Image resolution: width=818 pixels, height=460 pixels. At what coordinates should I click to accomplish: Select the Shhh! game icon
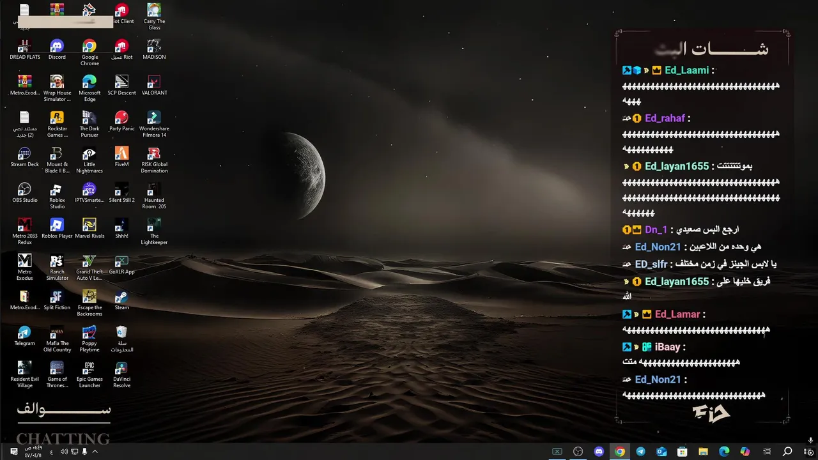[x=121, y=228]
